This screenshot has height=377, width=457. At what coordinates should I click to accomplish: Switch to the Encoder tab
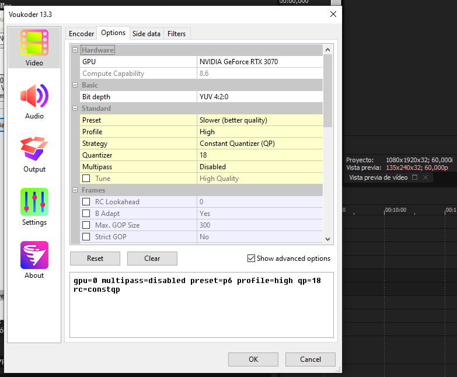[81, 34]
